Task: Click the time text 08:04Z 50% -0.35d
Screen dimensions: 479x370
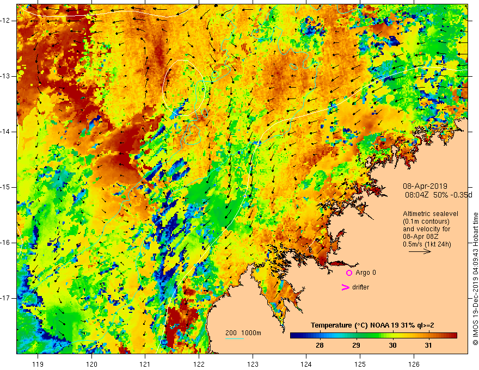Action: 438,195
